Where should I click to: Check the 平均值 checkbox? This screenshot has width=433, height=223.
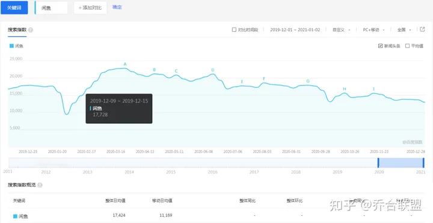(407, 46)
